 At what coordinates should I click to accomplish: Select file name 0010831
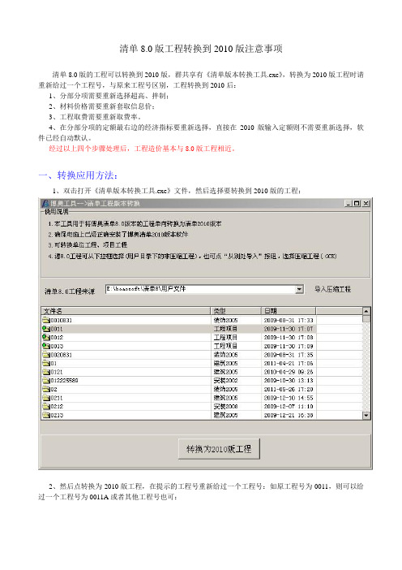tap(62, 320)
